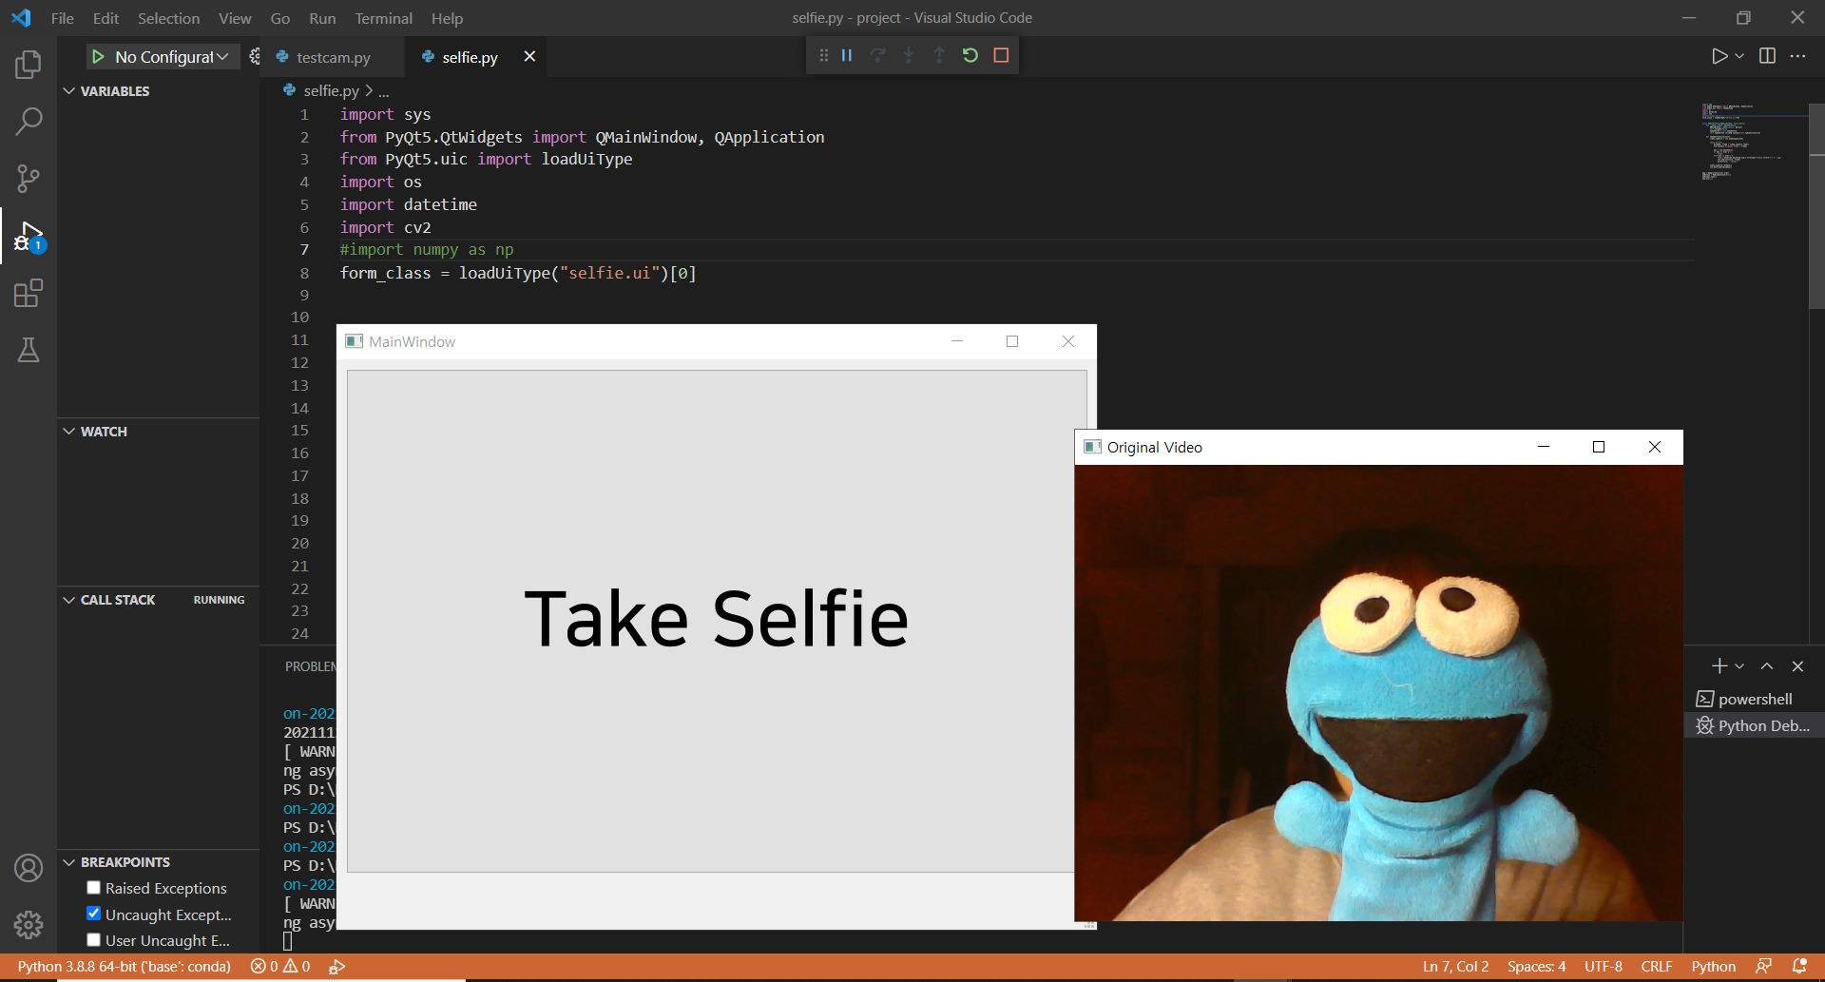Screen dimensions: 1825x982
Task: Open the Accounts menu icon
Action: 29,868
